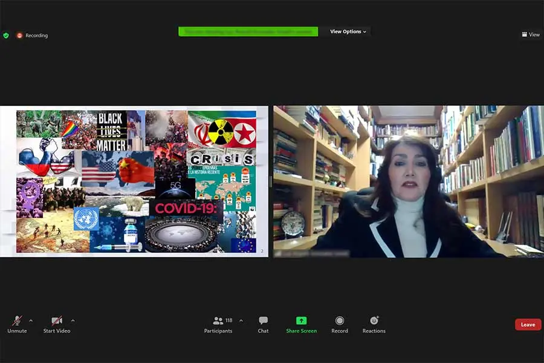Click the green screen sharing banner
Image resolution: width=544 pixels, height=363 pixels.
point(248,31)
